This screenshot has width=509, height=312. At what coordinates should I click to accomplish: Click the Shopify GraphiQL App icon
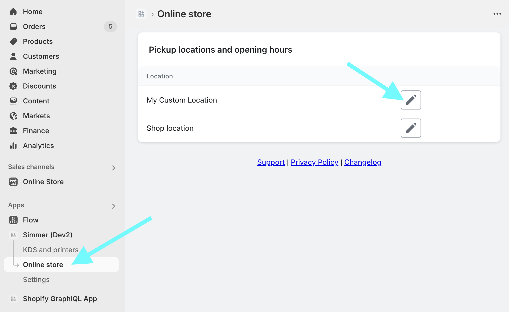point(13,299)
